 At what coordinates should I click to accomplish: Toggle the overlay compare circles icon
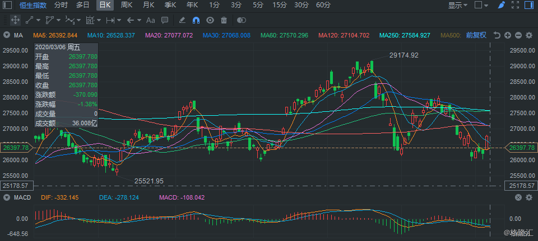click(x=241, y=20)
